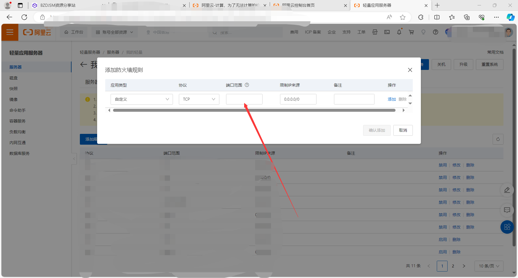Click the floating edit pencil icon

(507, 190)
